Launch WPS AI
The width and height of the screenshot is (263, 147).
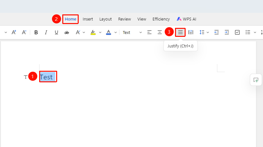pos(186,19)
